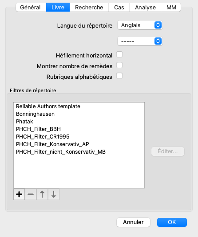This screenshot has width=198, height=237.
Task: Go to the Analyse tab
Action: (x=145, y=7)
